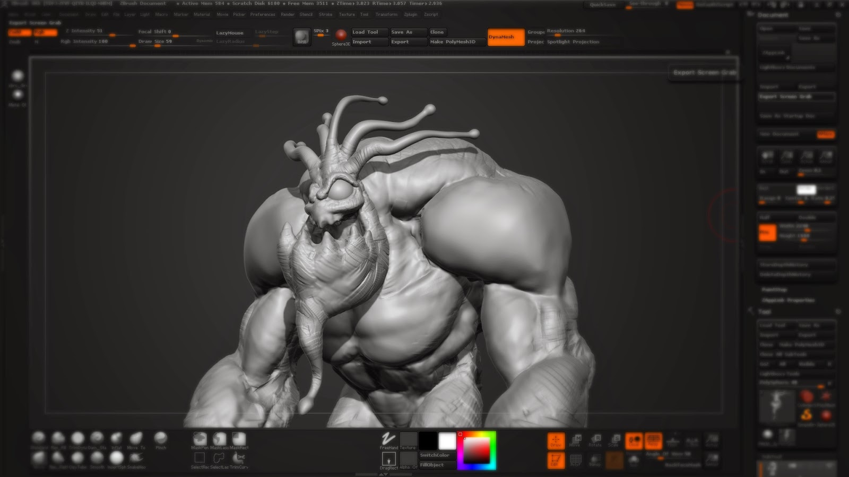This screenshot has width=849, height=477.
Task: Open the Texture menu
Action: tap(347, 14)
